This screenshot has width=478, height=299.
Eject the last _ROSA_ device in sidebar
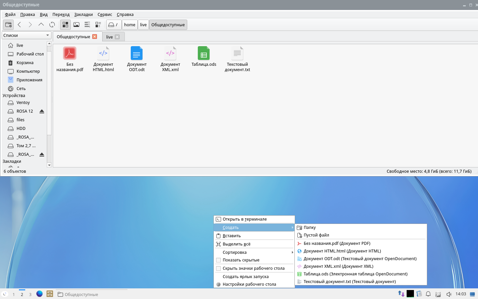coord(42,154)
